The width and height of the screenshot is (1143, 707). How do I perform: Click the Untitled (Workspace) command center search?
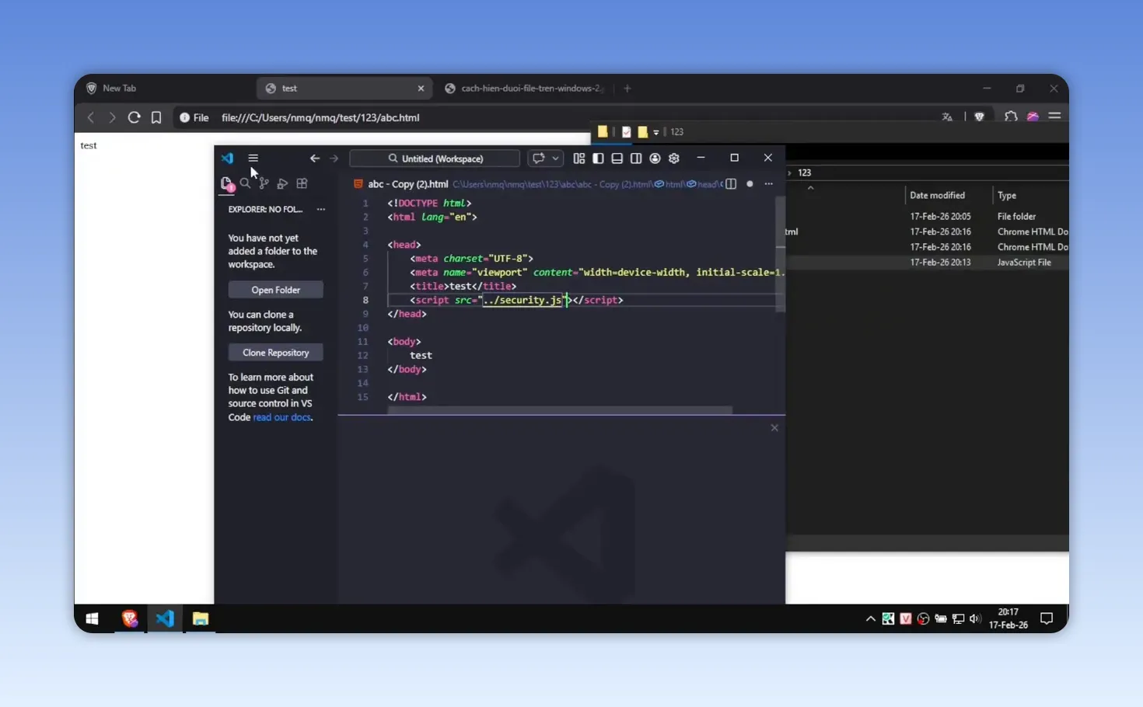tap(435, 158)
